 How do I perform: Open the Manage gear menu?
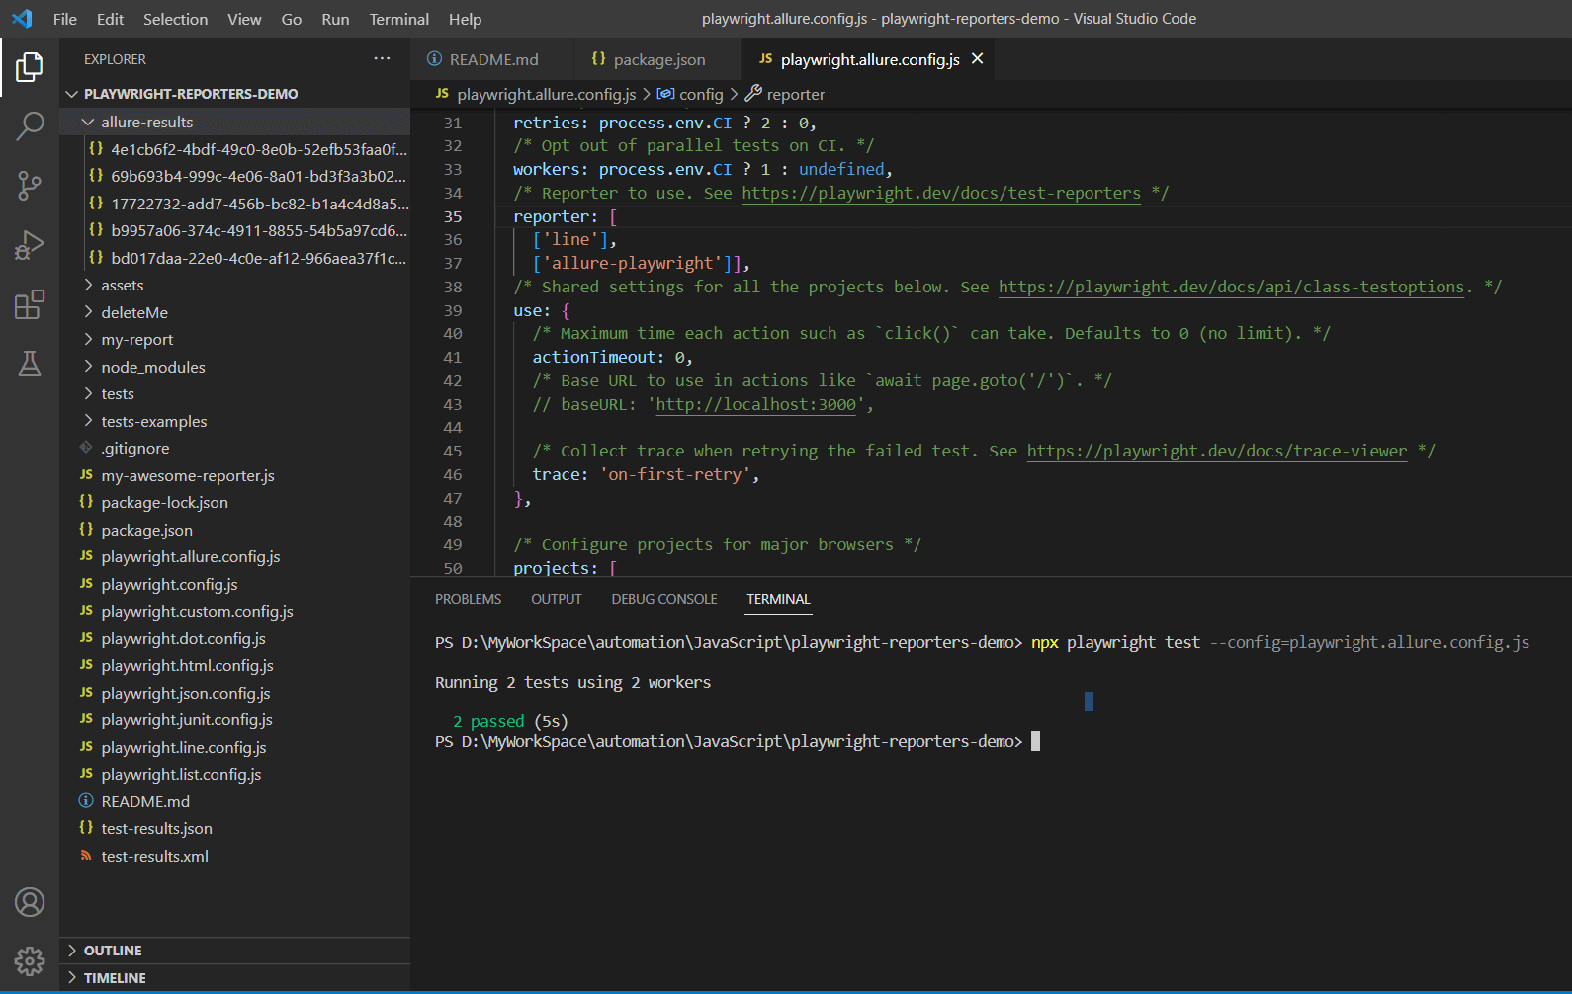click(30, 960)
